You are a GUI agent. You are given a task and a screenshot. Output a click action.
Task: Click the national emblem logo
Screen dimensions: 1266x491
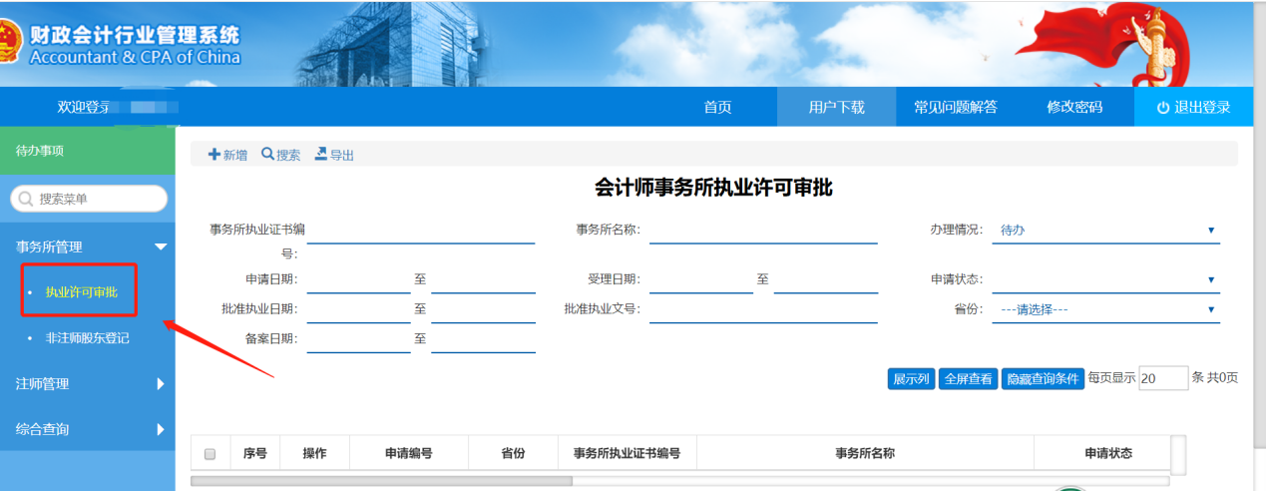tap(8, 45)
